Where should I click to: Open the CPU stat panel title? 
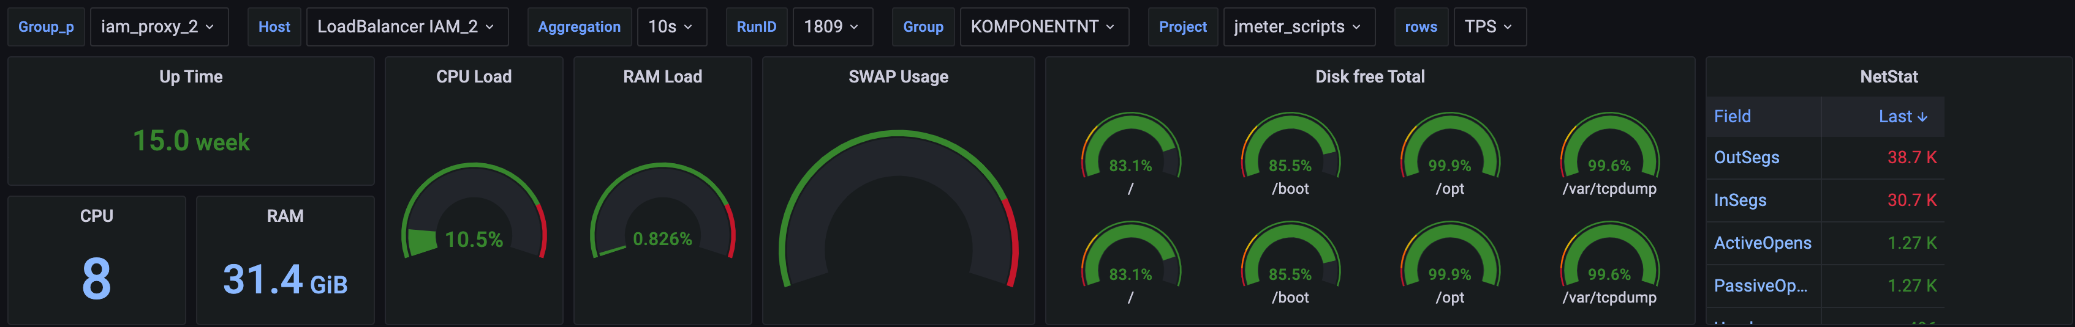[x=97, y=215]
